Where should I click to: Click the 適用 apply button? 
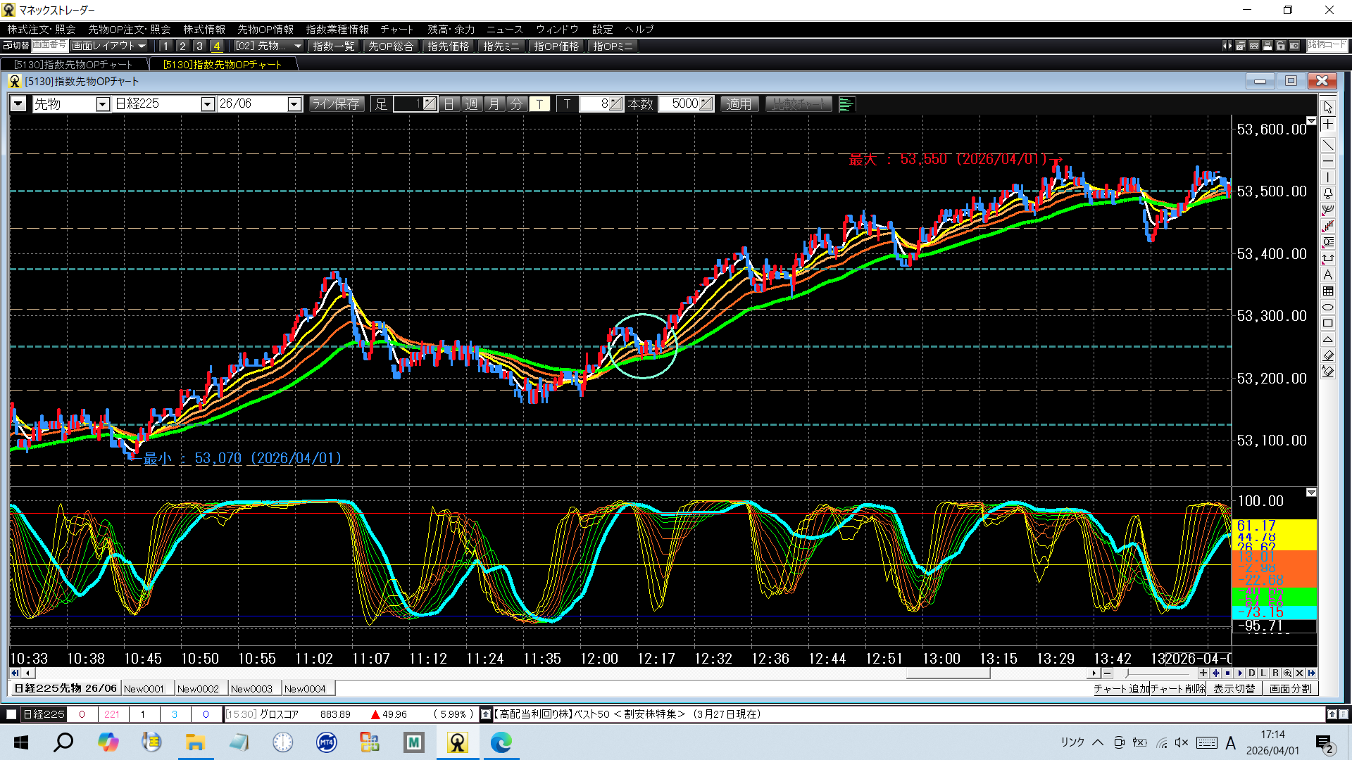point(739,104)
